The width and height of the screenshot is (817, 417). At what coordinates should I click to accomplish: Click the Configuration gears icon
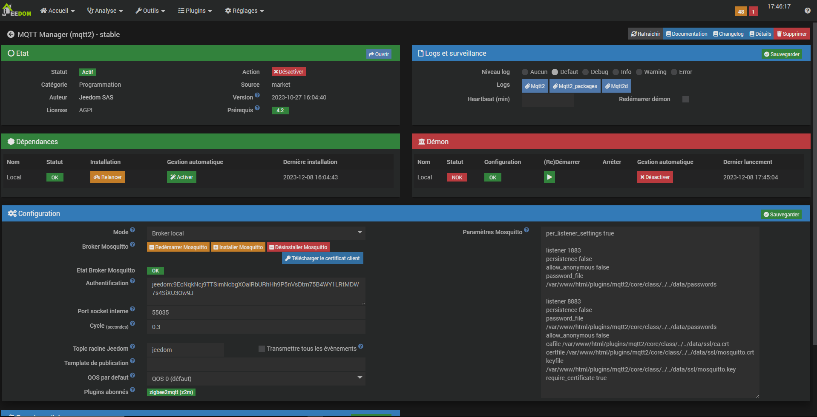pos(12,213)
